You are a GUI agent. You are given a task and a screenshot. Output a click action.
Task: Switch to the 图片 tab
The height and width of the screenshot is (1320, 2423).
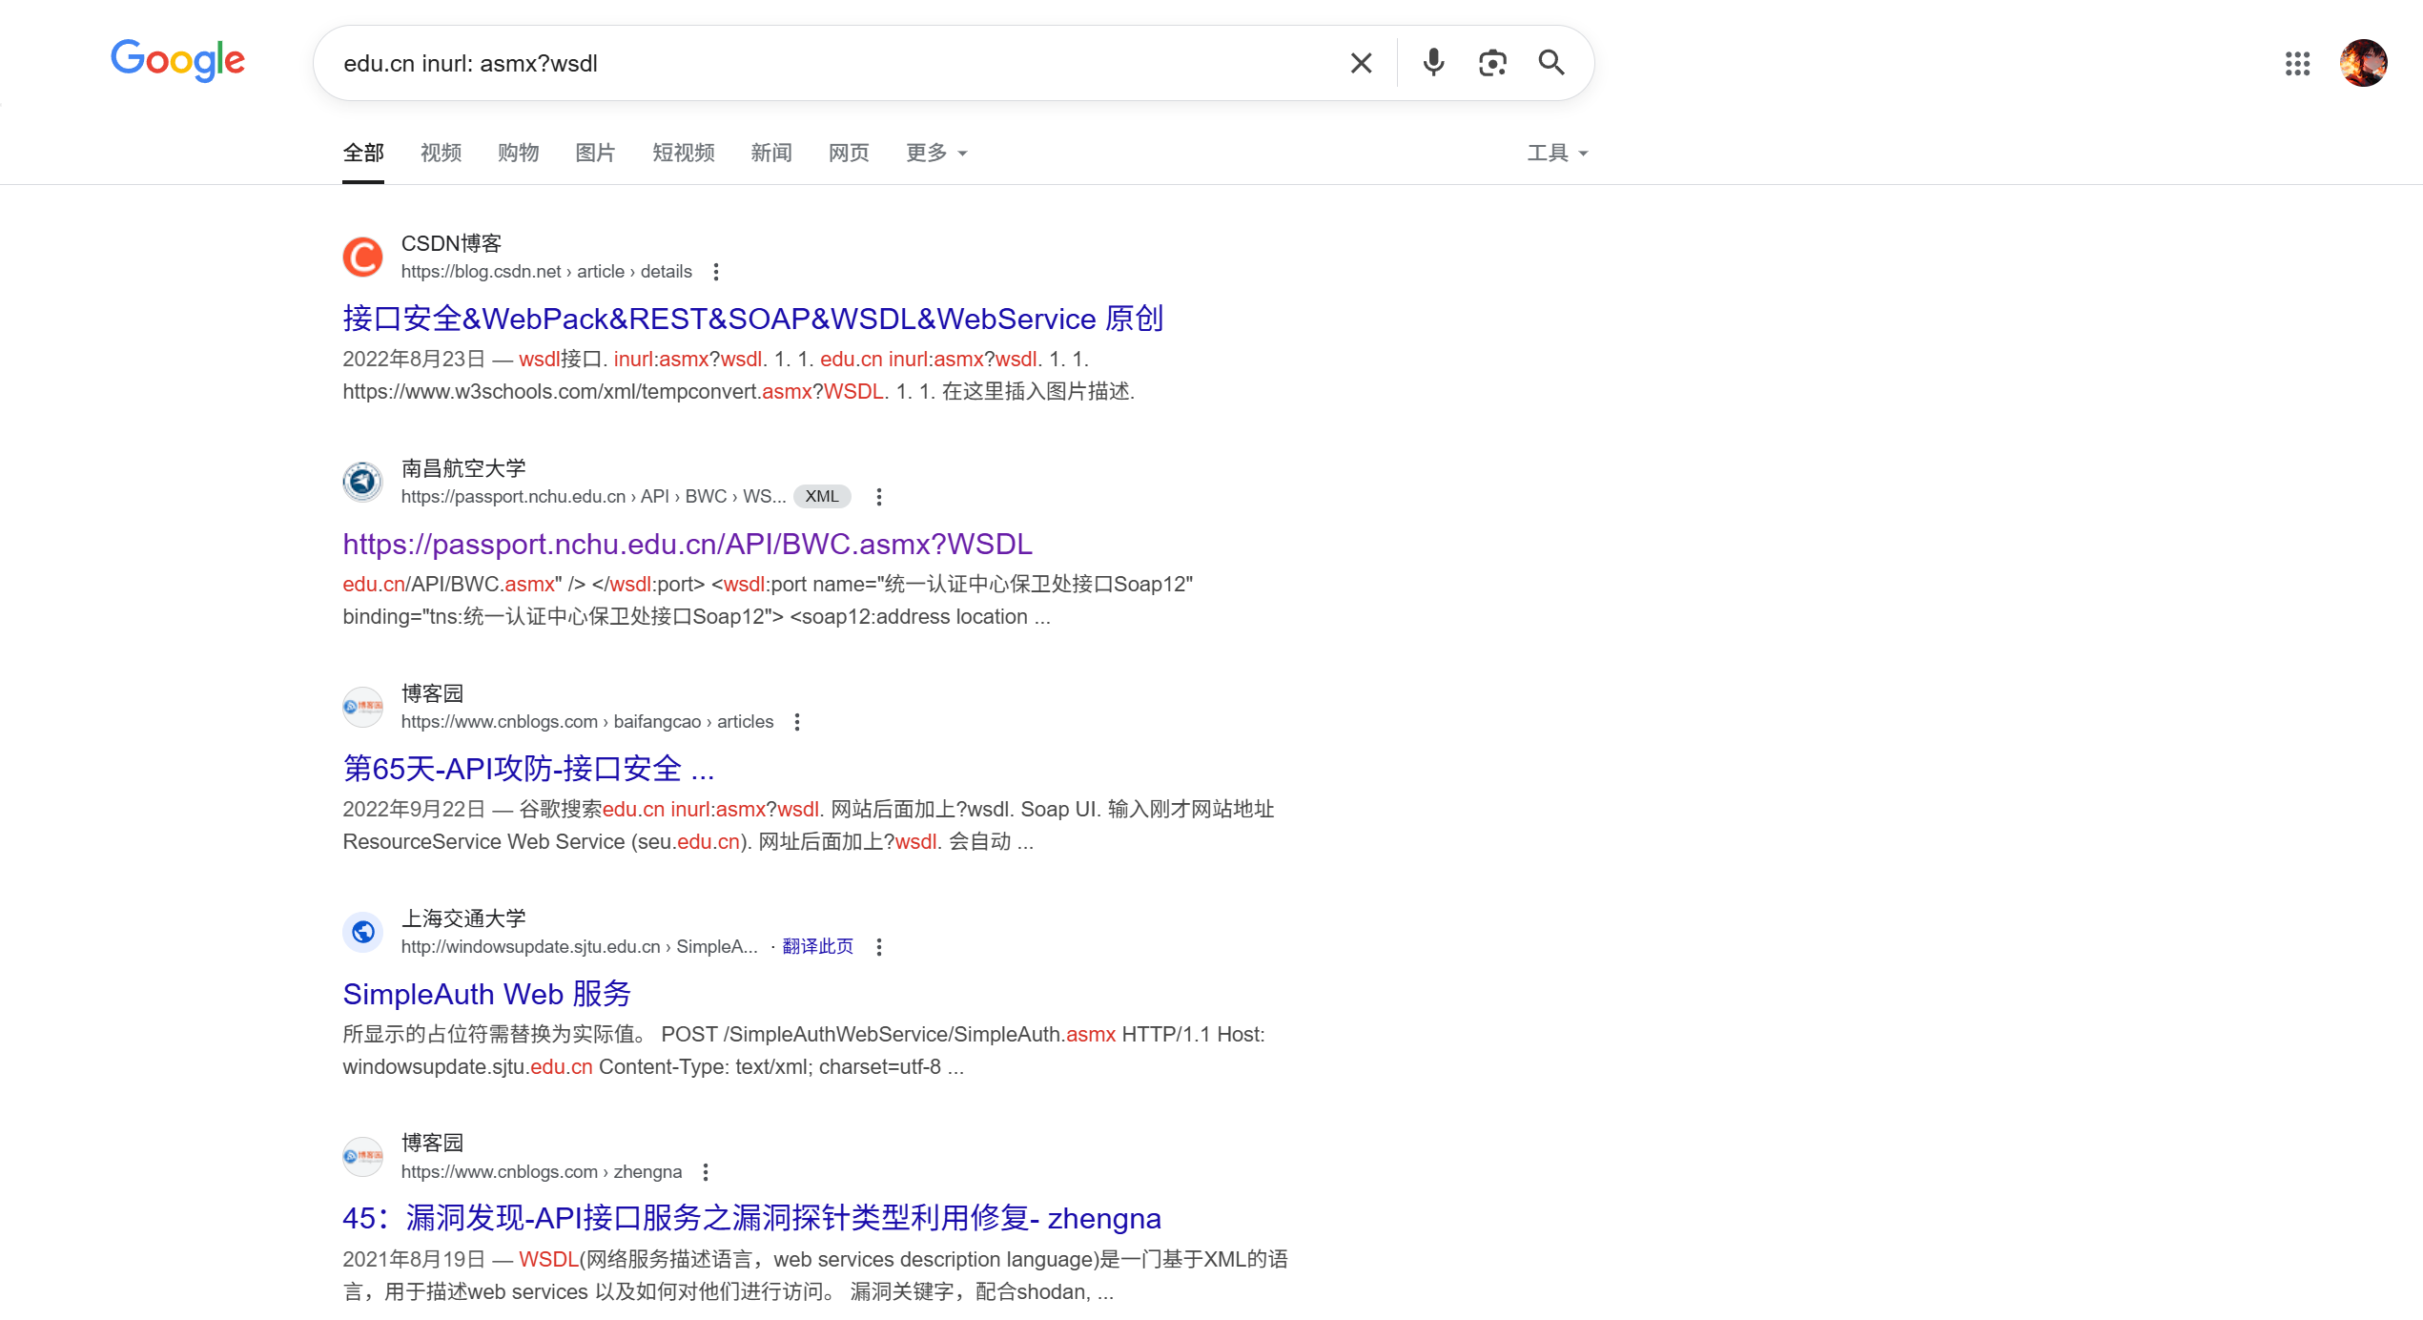click(595, 153)
